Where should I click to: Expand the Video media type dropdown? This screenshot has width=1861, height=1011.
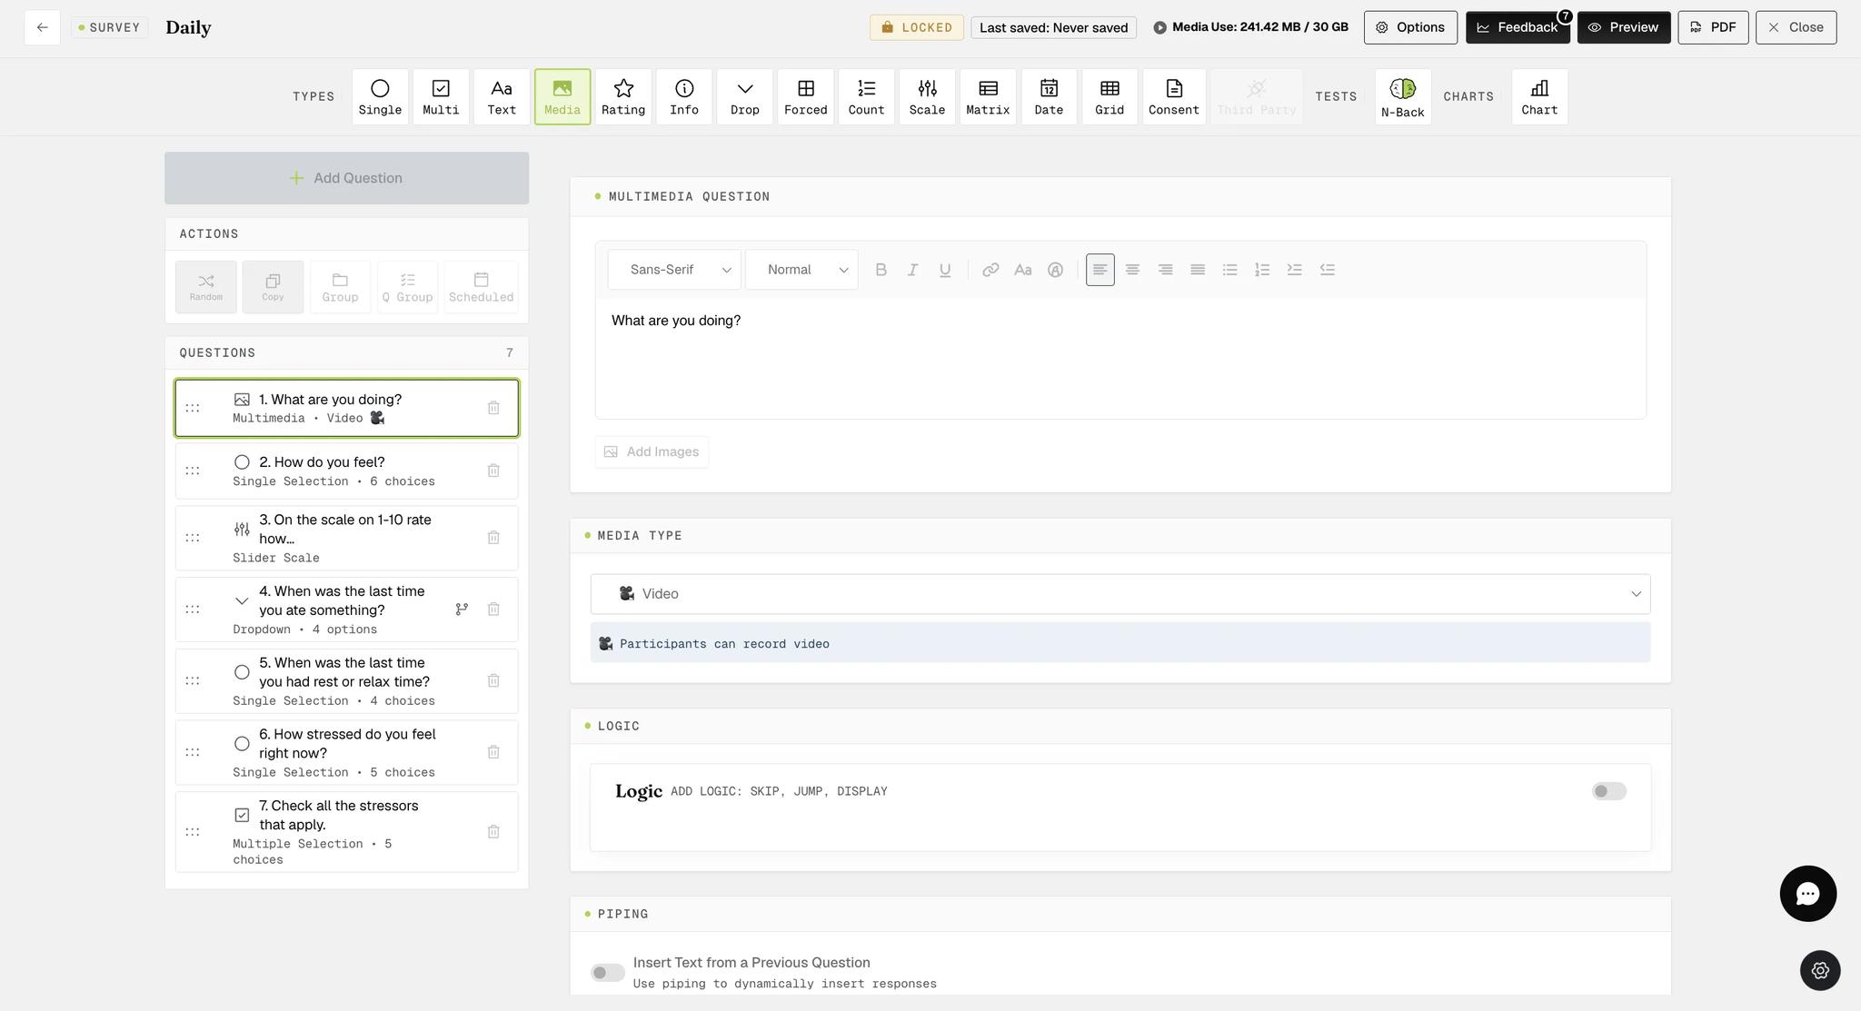coord(1120,594)
